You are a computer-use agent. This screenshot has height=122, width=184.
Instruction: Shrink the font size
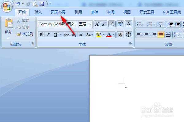click(104, 24)
